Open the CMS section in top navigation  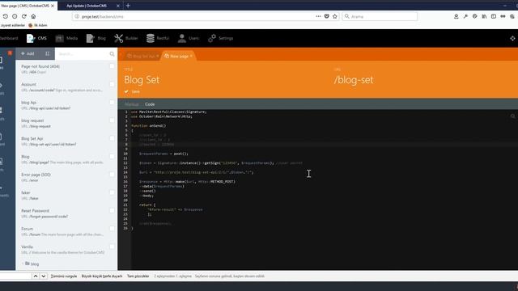coord(36,38)
